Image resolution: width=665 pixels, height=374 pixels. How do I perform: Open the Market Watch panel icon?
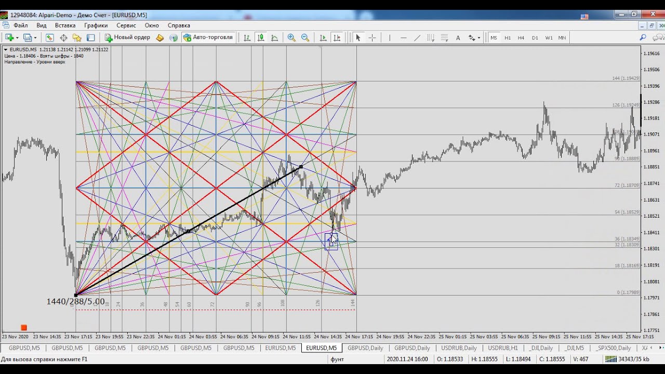(50, 37)
